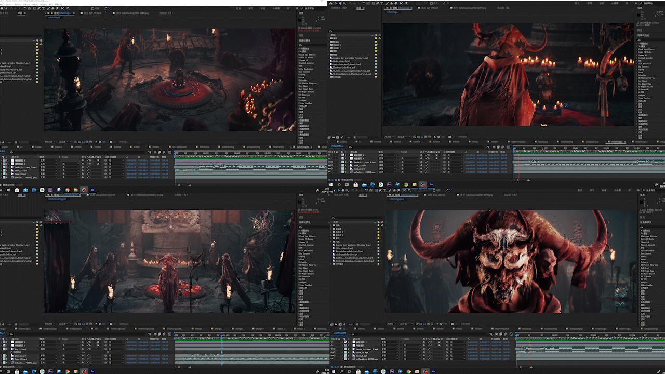
Task: Open bishe03 comp tab in ritual-circle timeline
Action: [x=58, y=147]
